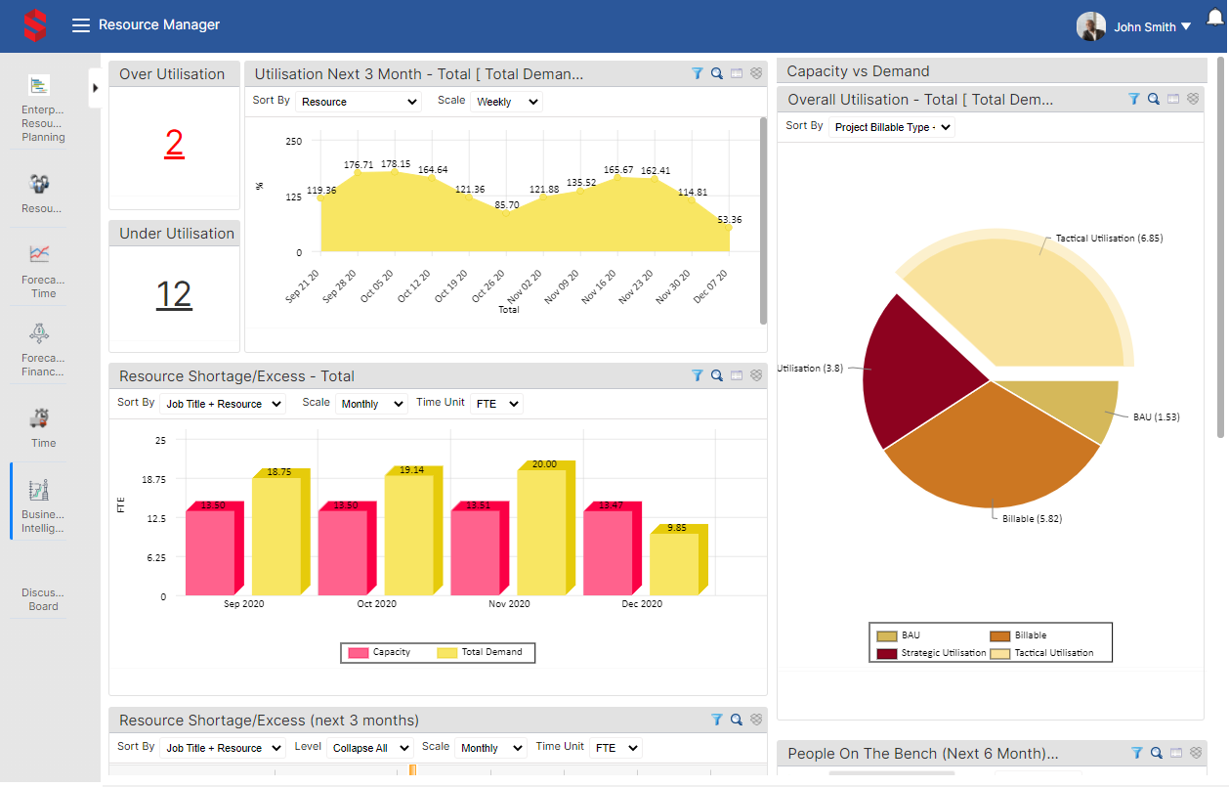
Task: Open the hamburger navigation menu
Action: point(81,25)
